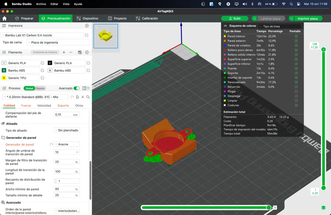Open the process preset 0.20mm Standard dropdown
This screenshot has height=215, width=331.
[x=35, y=97]
